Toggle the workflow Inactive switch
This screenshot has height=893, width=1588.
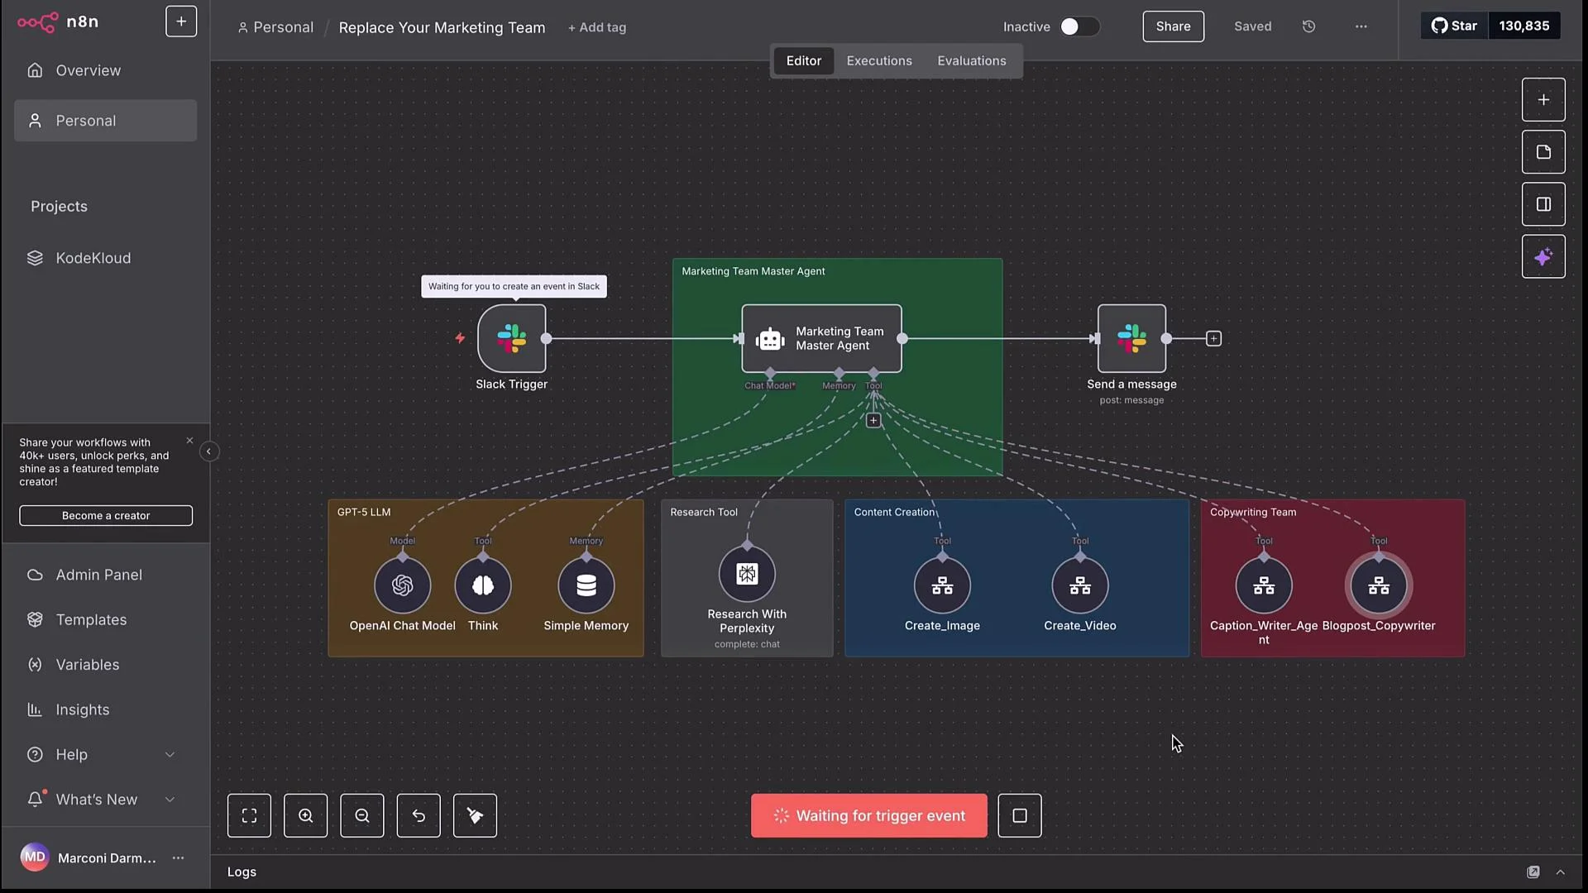(x=1079, y=26)
